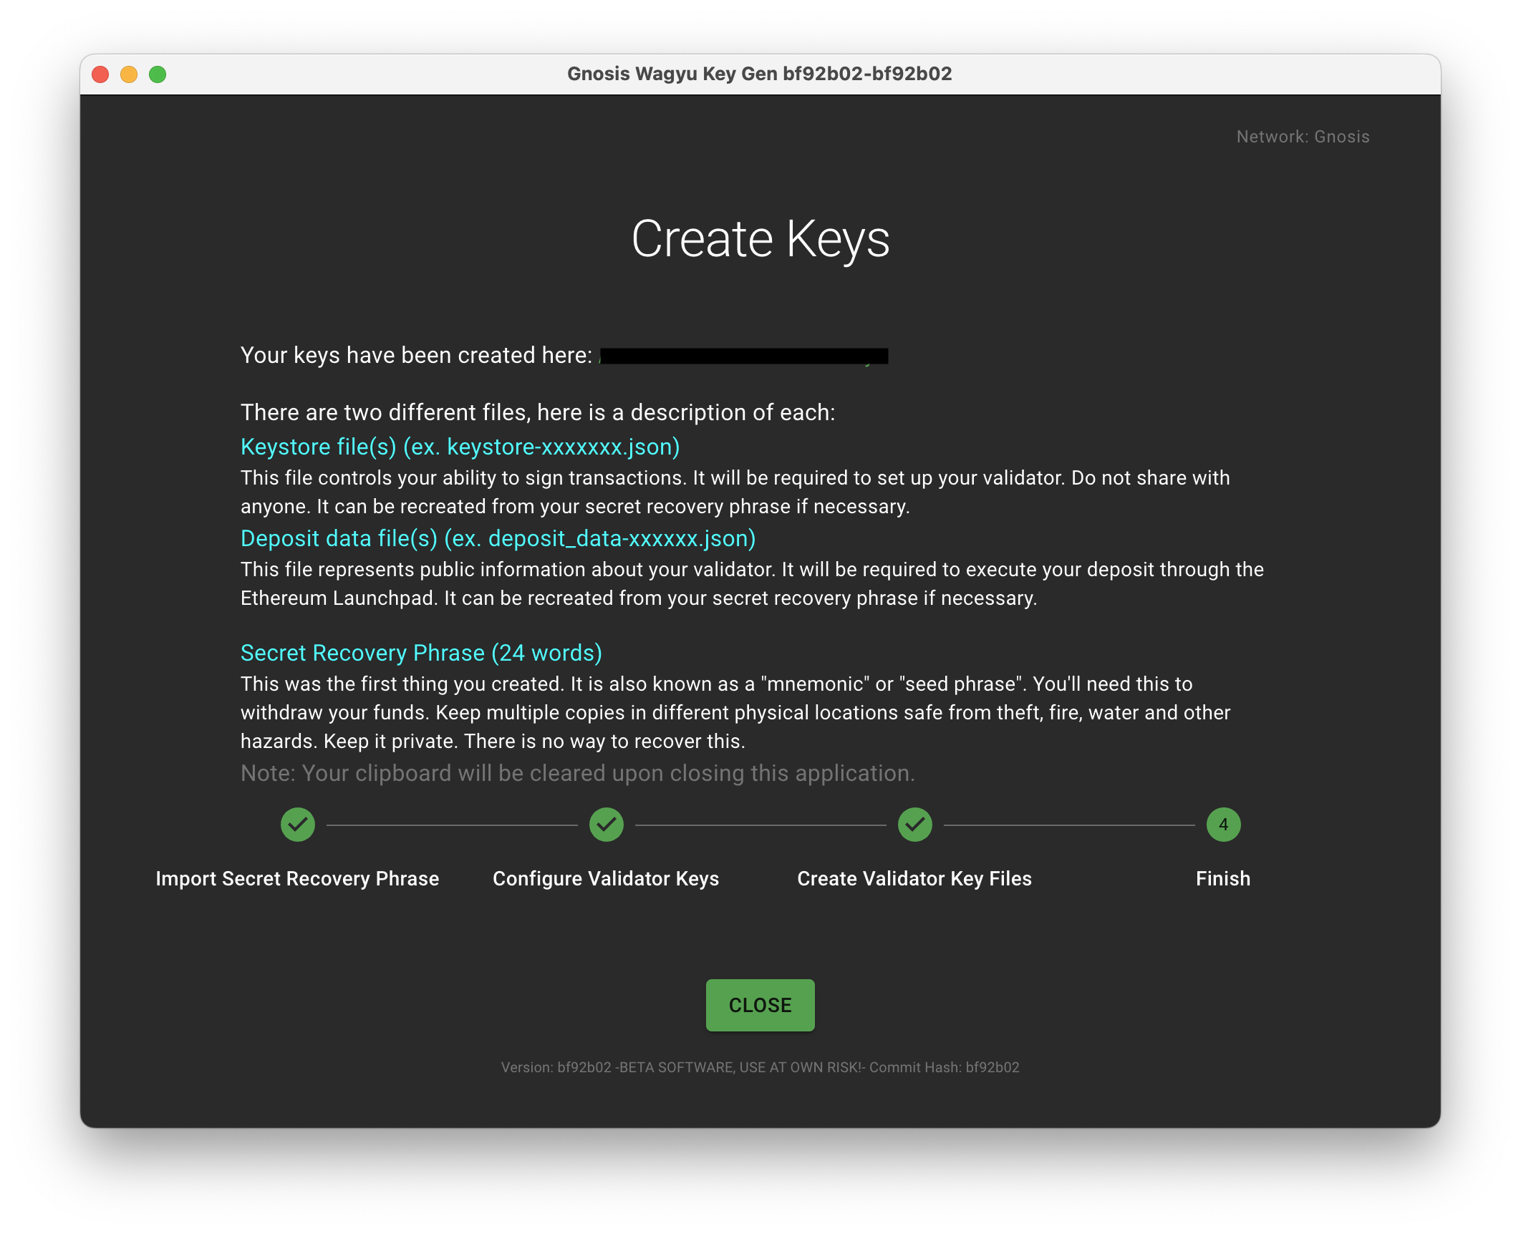Click the Configure Validator Keys step label
Image resolution: width=1521 pixels, height=1234 pixels.
(606, 878)
